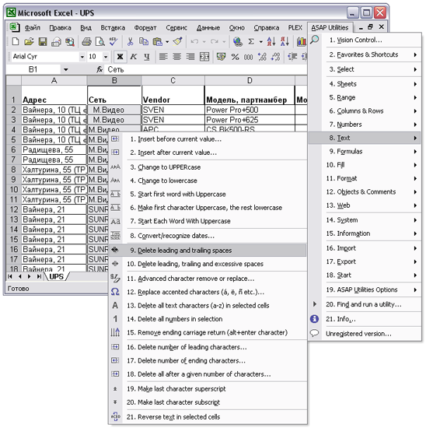The height and width of the screenshot is (428, 426).
Task: Toggle Italic formatting button
Action: pyautogui.click(x=134, y=57)
